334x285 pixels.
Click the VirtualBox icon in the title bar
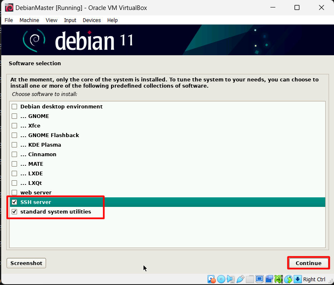[9, 7]
